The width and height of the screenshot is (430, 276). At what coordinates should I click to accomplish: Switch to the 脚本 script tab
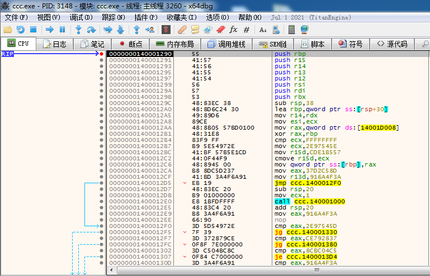tap(313, 44)
